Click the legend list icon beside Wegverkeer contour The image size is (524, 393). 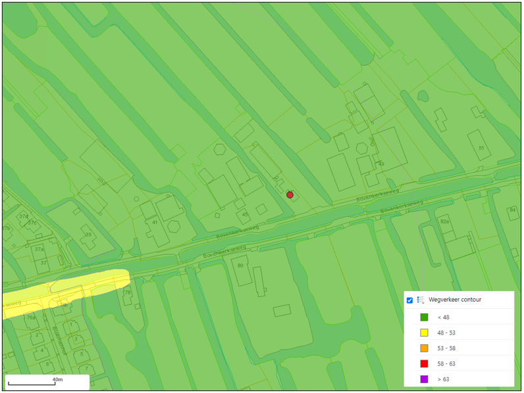420,300
